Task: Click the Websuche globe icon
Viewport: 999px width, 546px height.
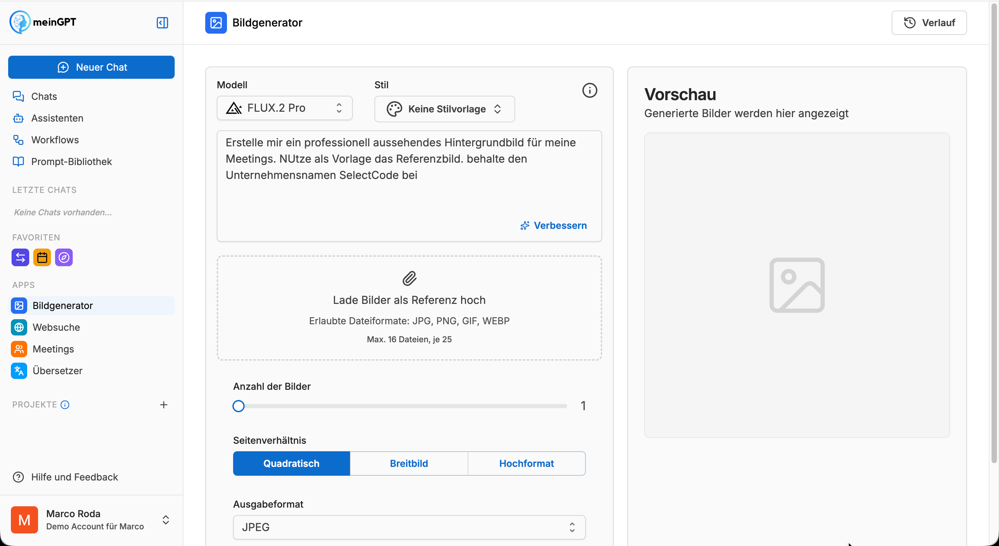Action: tap(19, 327)
